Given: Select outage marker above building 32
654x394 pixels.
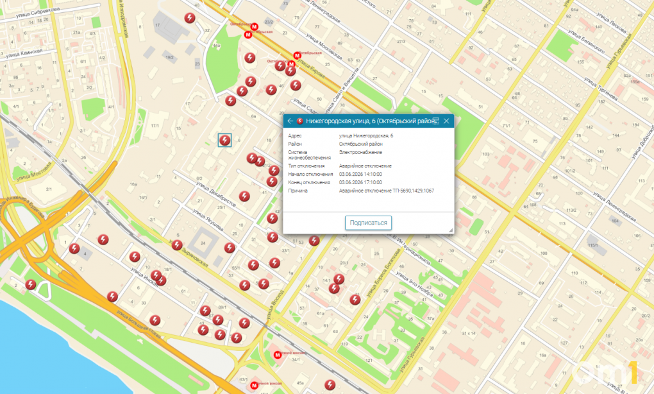Looking at the screenshot, I should point(190,19).
